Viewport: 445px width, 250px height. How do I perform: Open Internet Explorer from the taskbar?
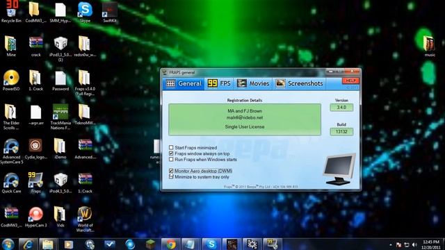pos(28,244)
